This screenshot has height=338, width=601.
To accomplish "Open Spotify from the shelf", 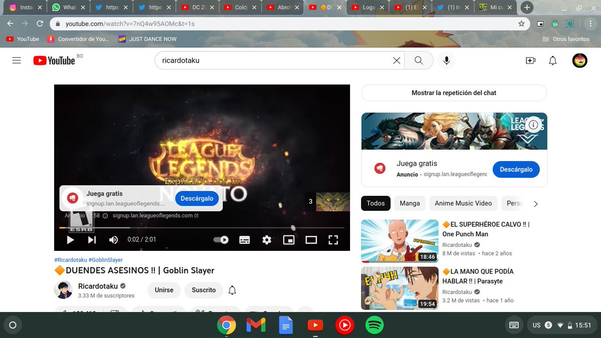I will [x=374, y=325].
